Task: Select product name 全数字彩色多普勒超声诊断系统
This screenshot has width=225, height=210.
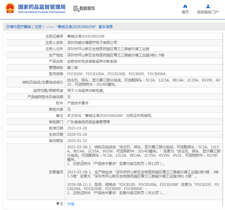Action: 92,61
